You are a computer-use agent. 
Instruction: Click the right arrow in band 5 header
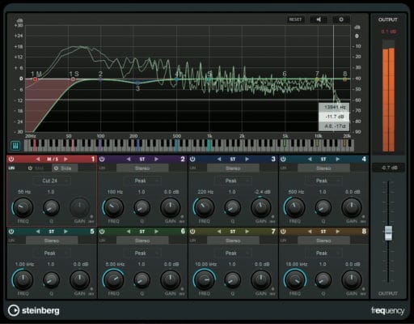pos(65,232)
